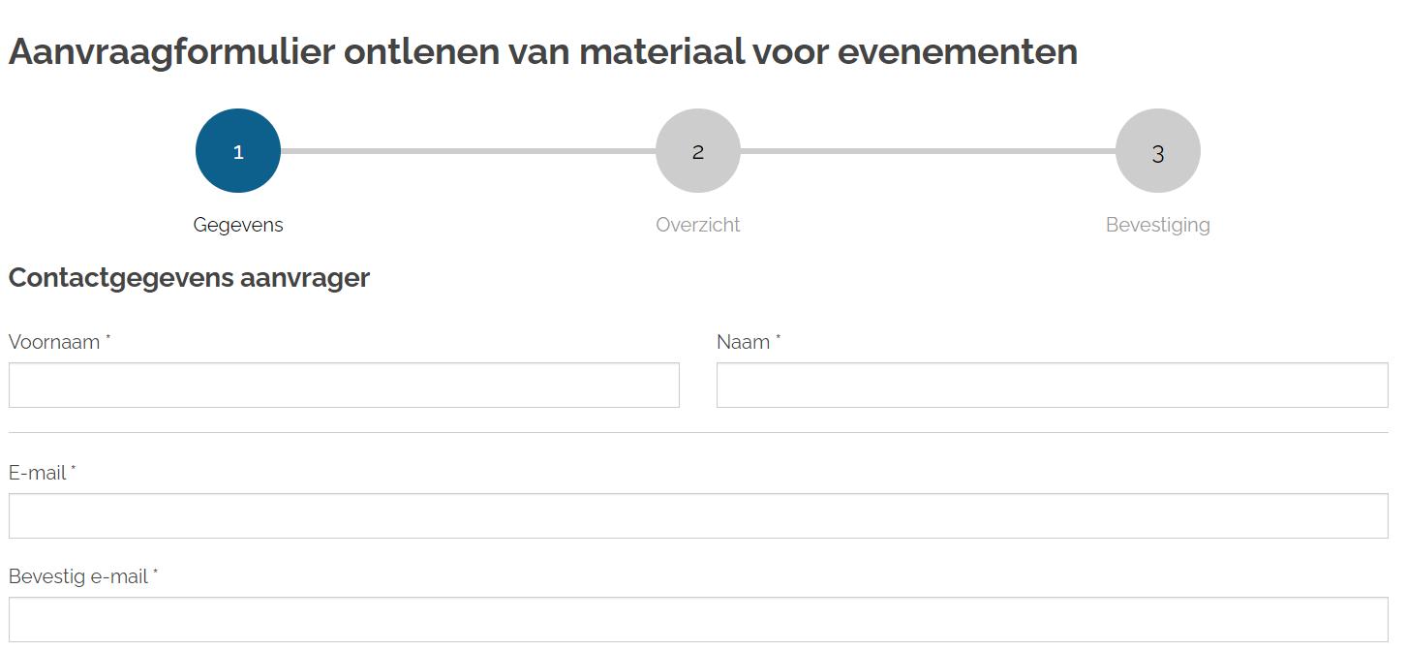Click the Aanvraagformulier page title
Viewport: 1407px width, 651px height.
[x=542, y=51]
